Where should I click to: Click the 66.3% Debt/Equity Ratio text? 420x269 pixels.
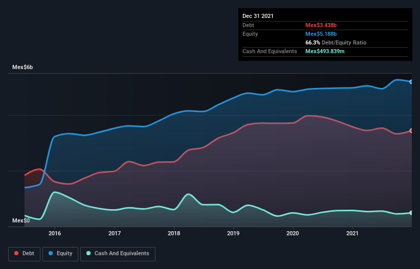pos(336,42)
